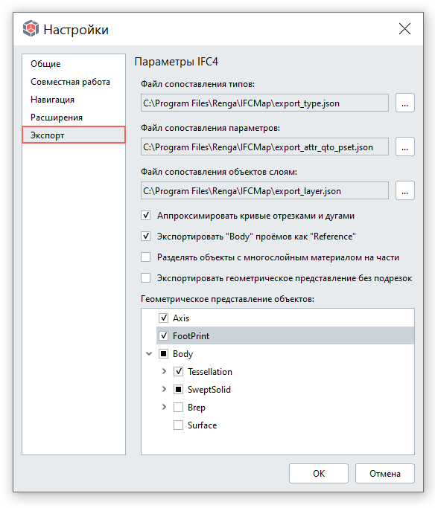The height and width of the screenshot is (508, 435).
Task: Toggle the FootPrint checkbox
Action: [x=163, y=335]
